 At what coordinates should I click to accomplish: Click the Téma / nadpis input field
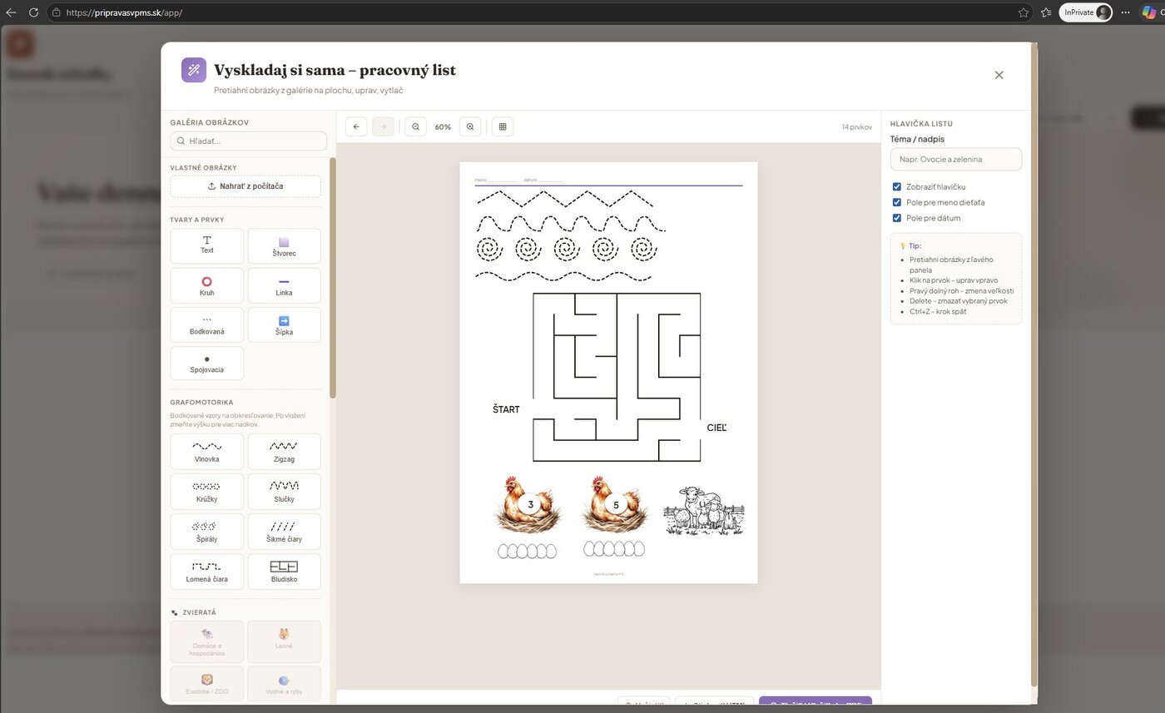pos(956,159)
